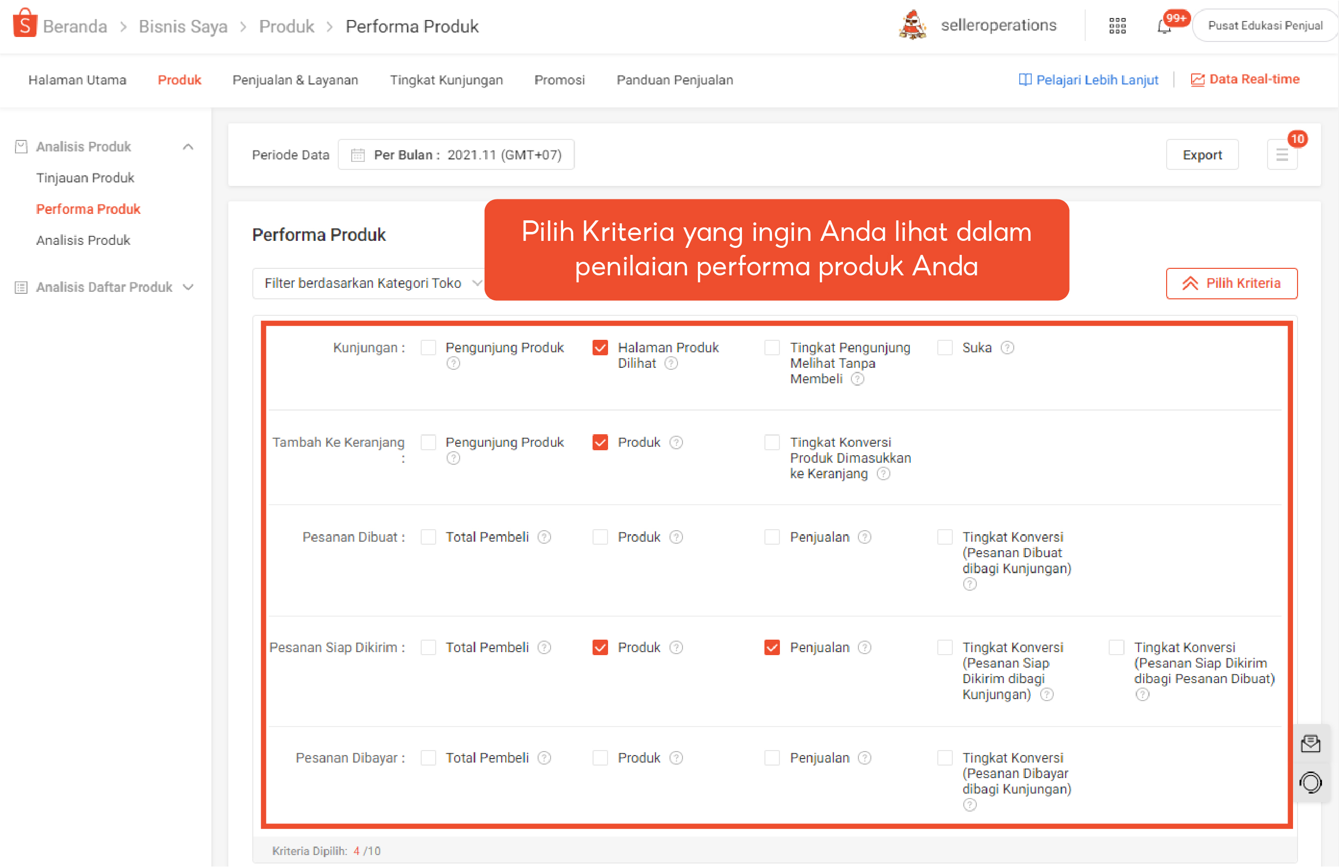This screenshot has height=867, width=1339.
Task: Open the Pelajari Lebih Lanjut link
Action: point(1089,80)
